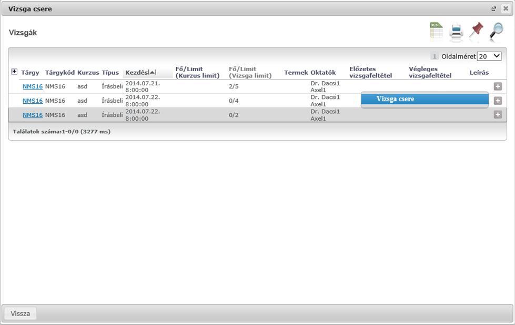
Task: Sort by the Leírás column header
Action: pos(479,73)
